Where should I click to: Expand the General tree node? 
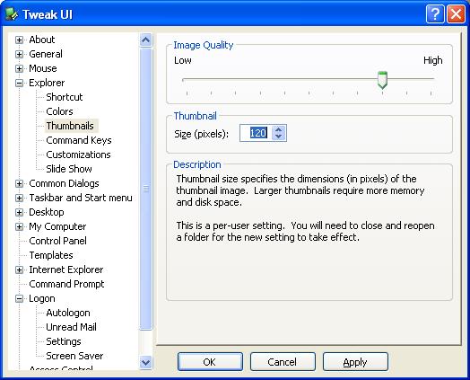tap(19, 54)
